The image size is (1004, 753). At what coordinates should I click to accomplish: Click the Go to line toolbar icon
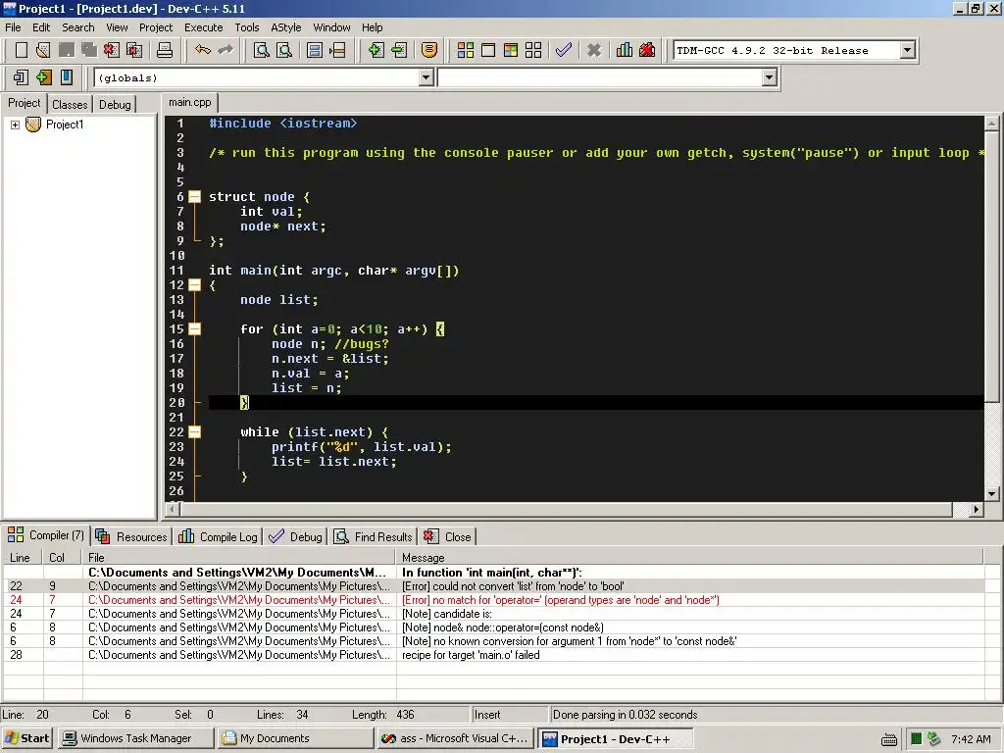point(337,50)
